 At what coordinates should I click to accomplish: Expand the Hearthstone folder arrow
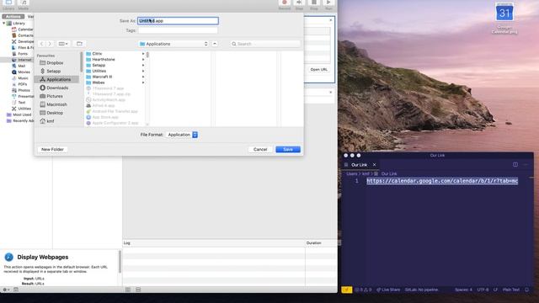(x=143, y=60)
